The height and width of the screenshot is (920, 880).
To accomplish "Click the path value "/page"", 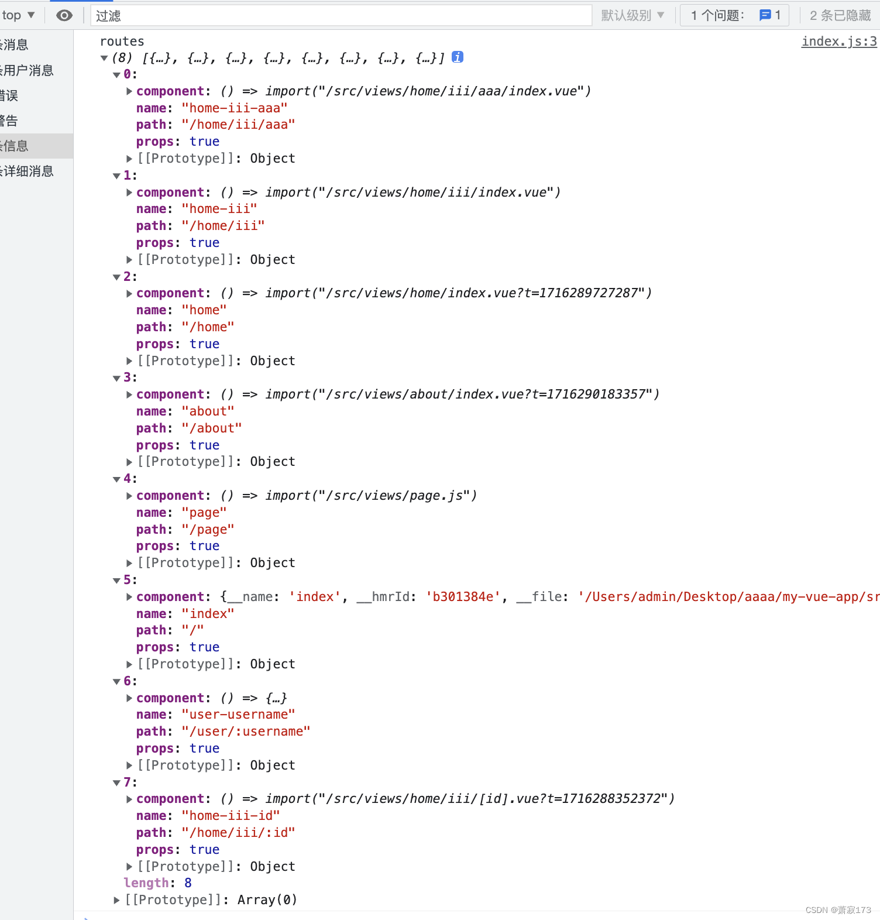I will (x=208, y=530).
